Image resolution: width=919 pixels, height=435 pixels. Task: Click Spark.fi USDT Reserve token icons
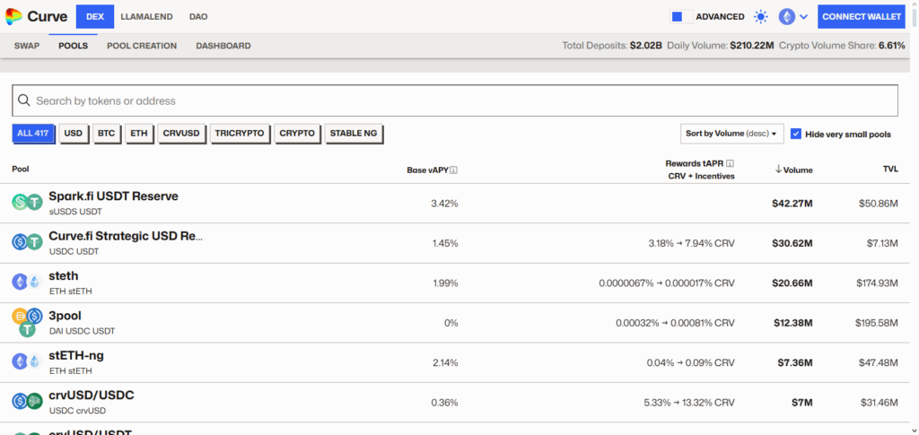point(28,203)
